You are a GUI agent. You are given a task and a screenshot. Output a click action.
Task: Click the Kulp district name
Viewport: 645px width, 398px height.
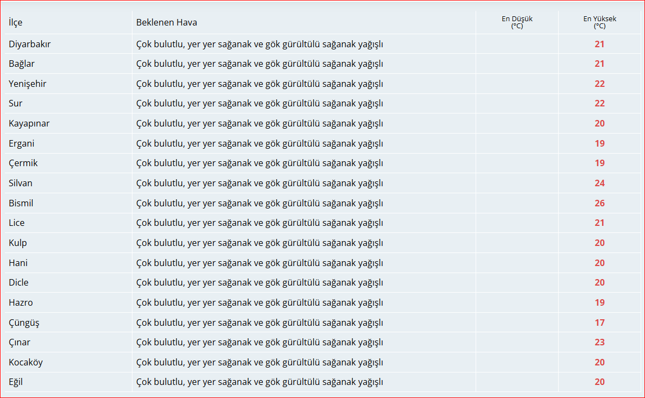(x=18, y=243)
